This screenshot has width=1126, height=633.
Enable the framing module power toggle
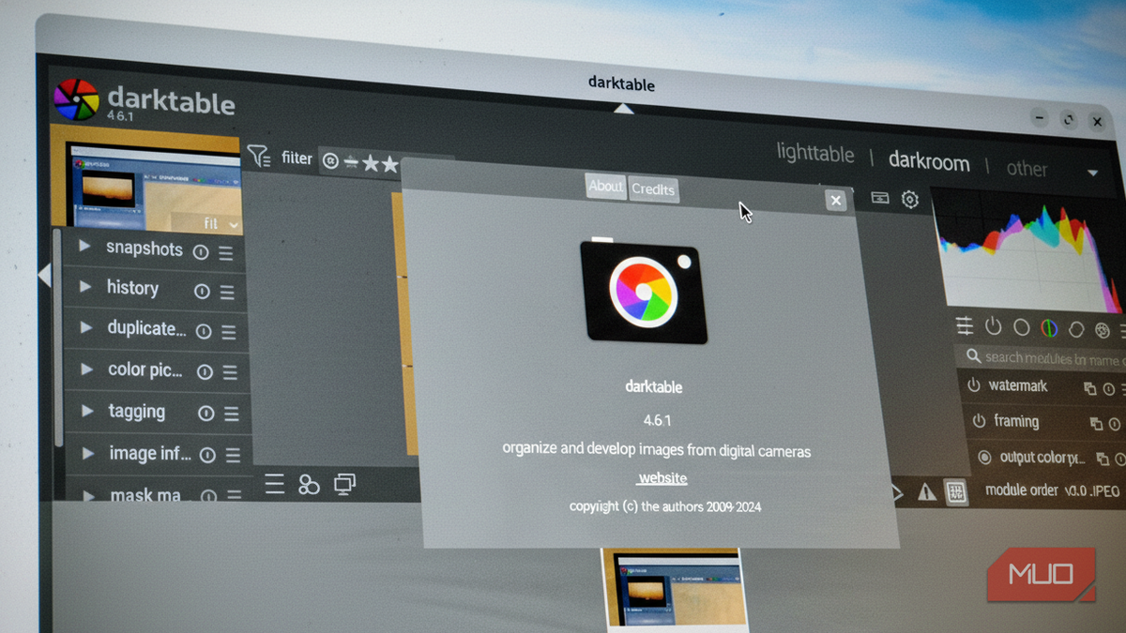point(979,421)
